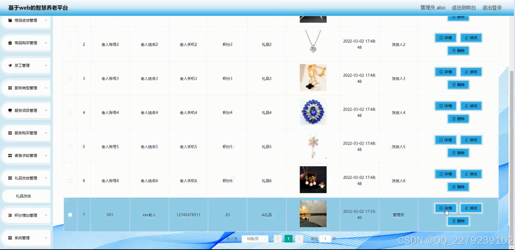Click the 紧急求助管理 grid icon

click(10, 155)
